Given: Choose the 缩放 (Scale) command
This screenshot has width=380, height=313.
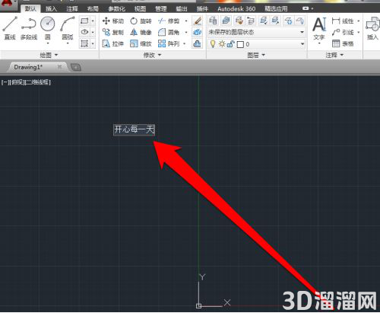Looking at the screenshot, I should click(141, 43).
